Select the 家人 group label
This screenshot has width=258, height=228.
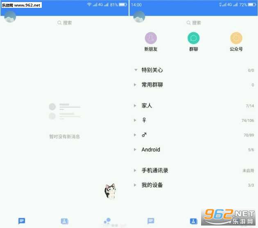[147, 106]
